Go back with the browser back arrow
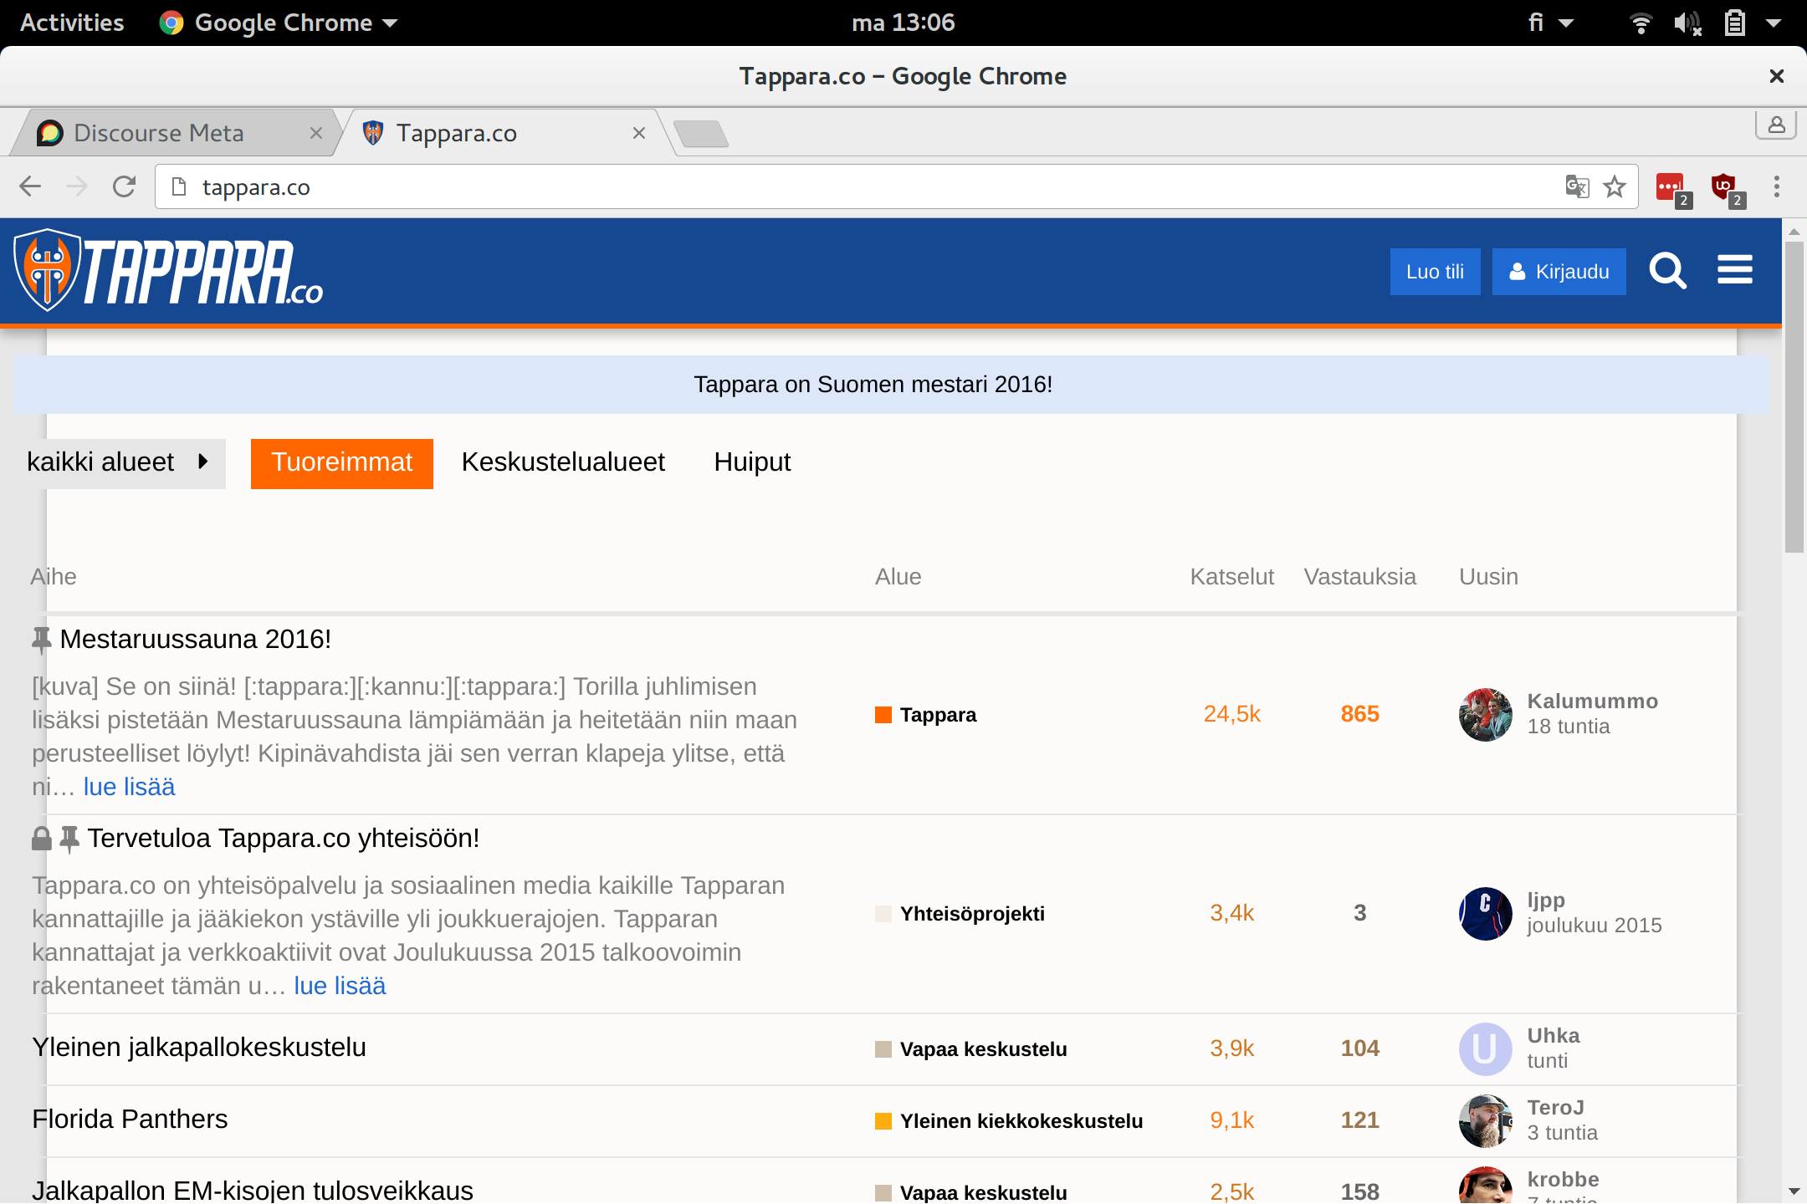Image resolution: width=1807 pixels, height=1204 pixels. click(x=30, y=186)
